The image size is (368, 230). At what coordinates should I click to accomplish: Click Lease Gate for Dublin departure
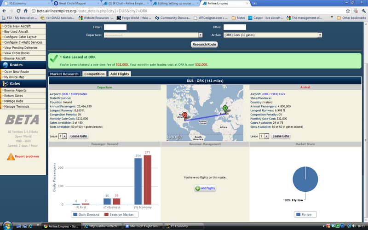pos(79,136)
